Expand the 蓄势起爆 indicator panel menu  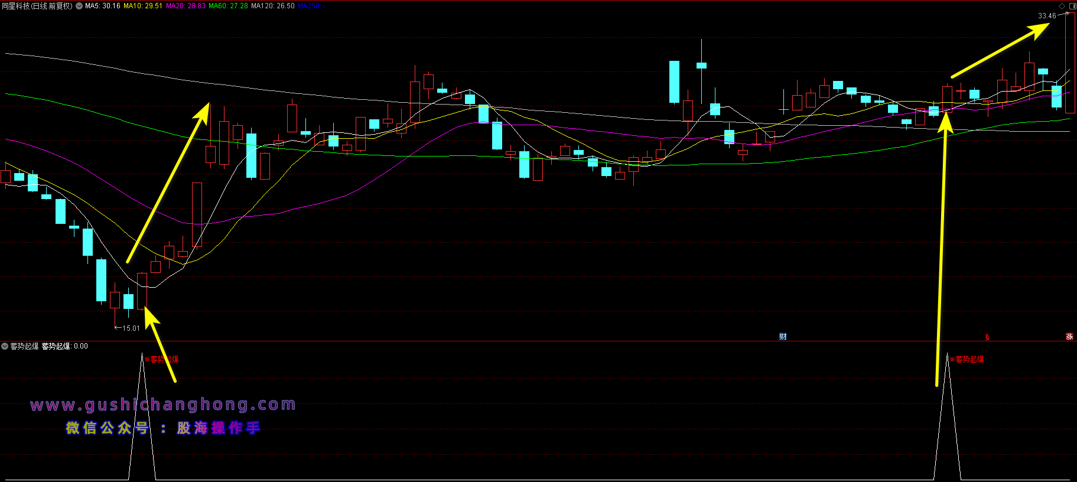5,346
